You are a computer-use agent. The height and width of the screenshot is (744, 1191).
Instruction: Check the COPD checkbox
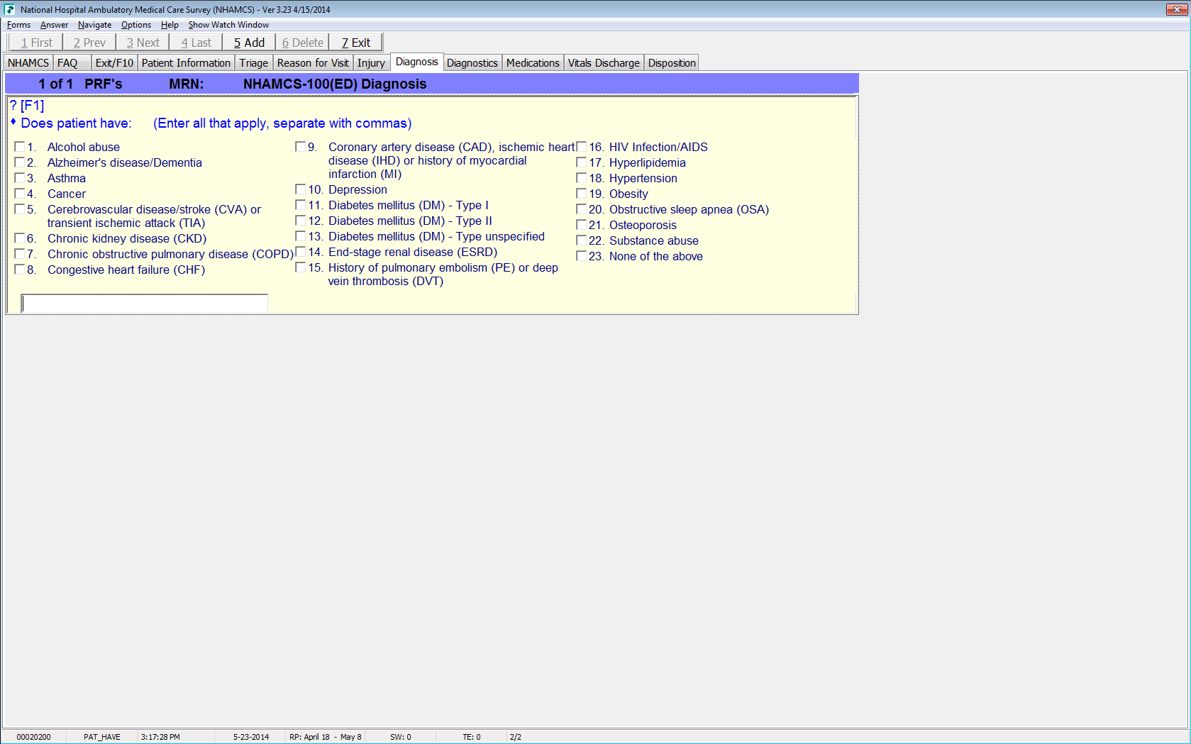tap(20, 254)
